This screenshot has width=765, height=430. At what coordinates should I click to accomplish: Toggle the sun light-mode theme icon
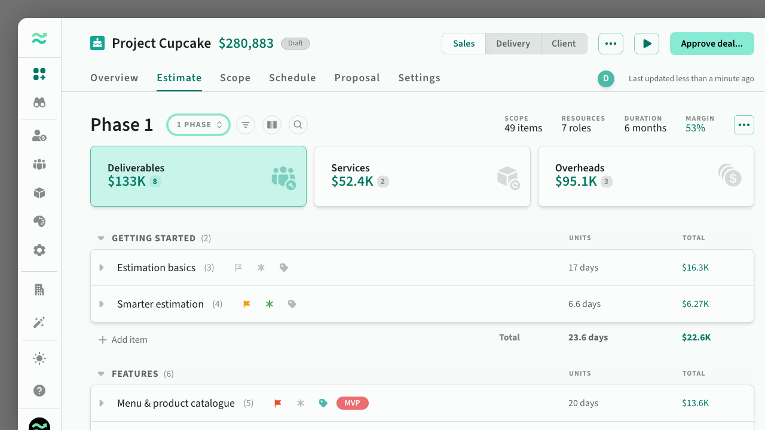(x=39, y=358)
